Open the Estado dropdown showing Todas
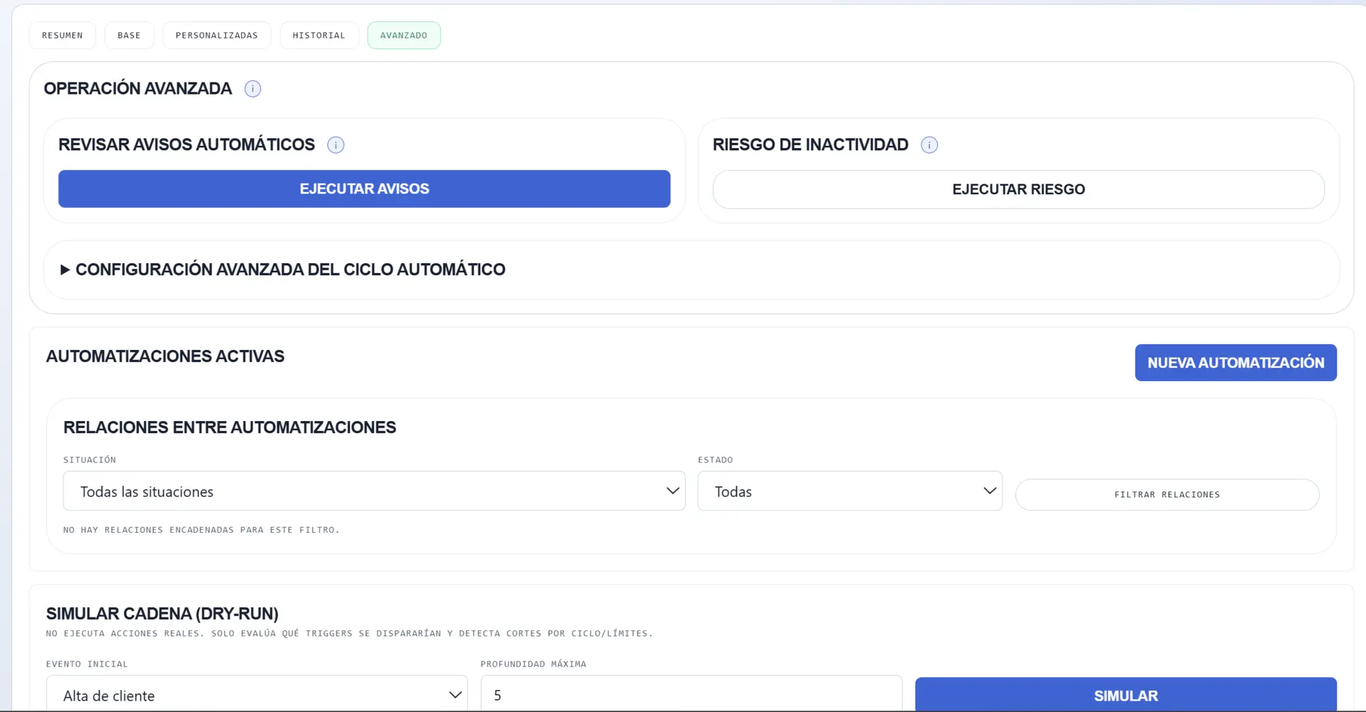1366x712 pixels. coord(850,492)
